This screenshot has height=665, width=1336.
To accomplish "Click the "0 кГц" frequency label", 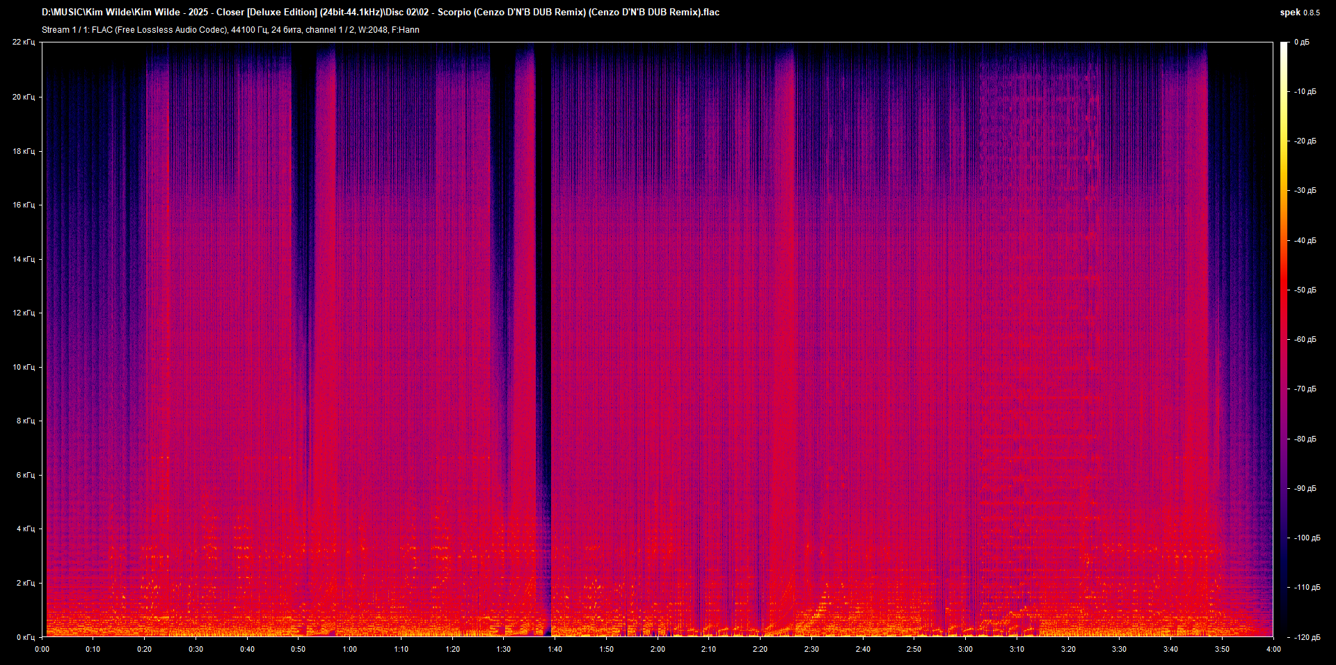I will click(26, 637).
